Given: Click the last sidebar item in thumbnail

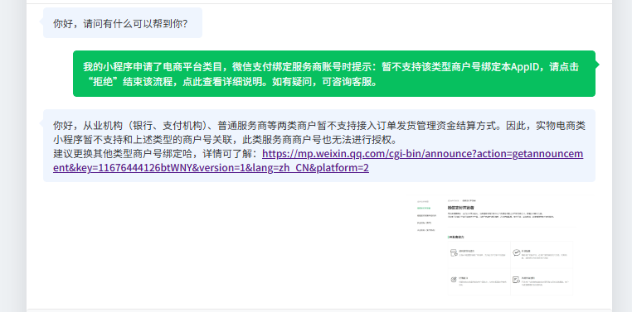Looking at the screenshot, I should [426, 230].
